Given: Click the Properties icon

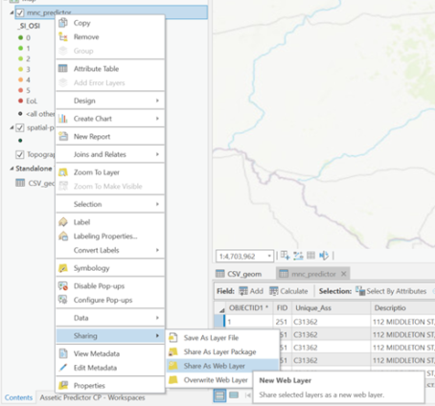Looking at the screenshot, I should [63, 385].
